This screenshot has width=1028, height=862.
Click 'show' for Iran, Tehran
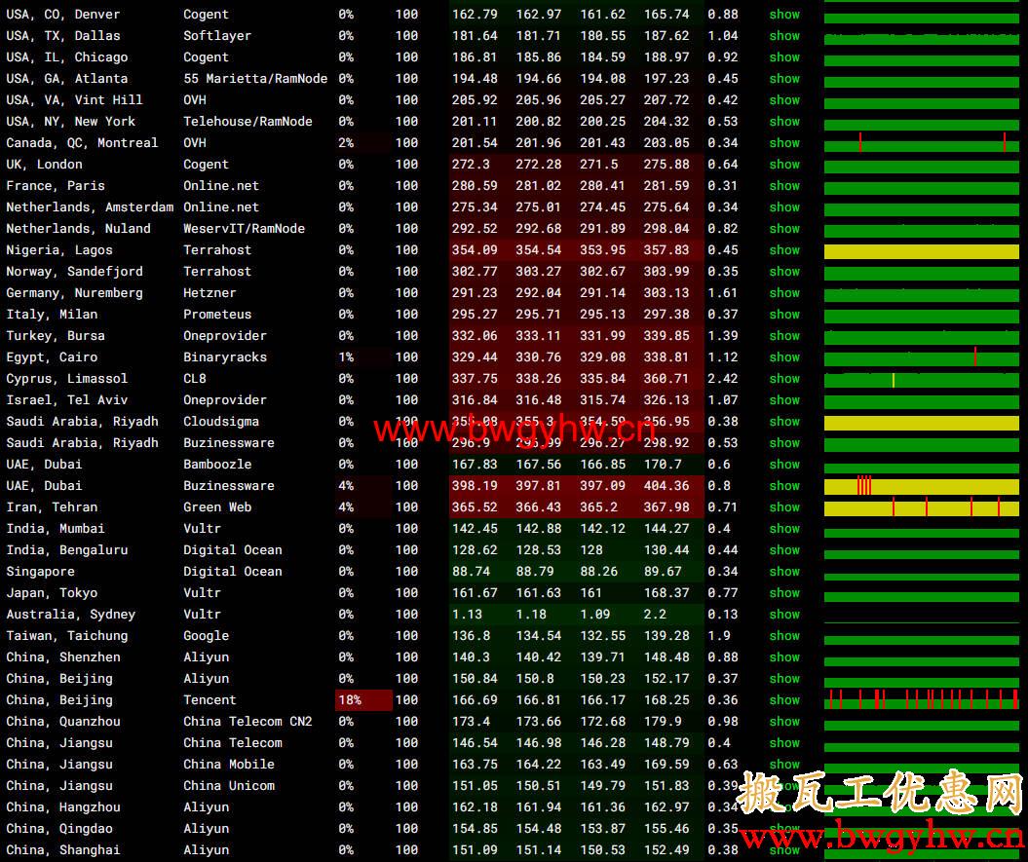click(784, 506)
